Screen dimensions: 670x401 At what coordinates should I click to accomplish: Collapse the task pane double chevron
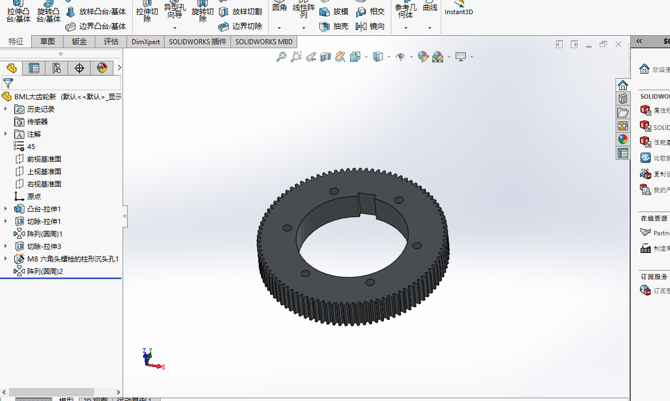point(639,41)
